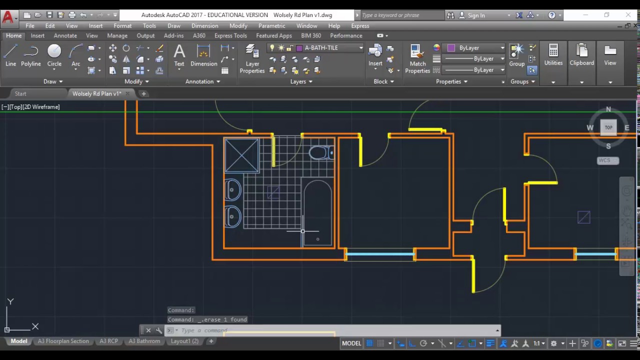640x360 pixels.
Task: Toggle the layer on/off lightbulb
Action: (272, 47)
